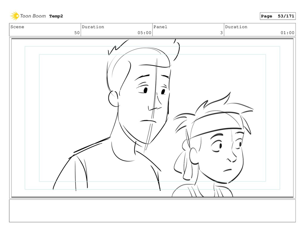Click the 'Page 53/171' page indicator
The height and width of the screenshot is (236, 305).
point(278,16)
